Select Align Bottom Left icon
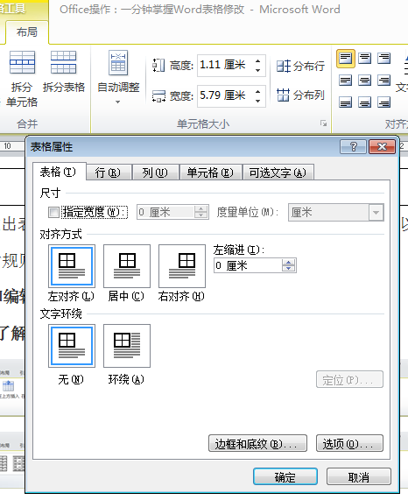This screenshot has width=408, height=500. click(x=346, y=102)
